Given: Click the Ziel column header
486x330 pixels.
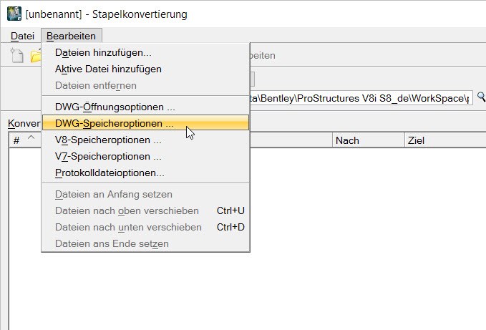Looking at the screenshot, I should (x=445, y=140).
